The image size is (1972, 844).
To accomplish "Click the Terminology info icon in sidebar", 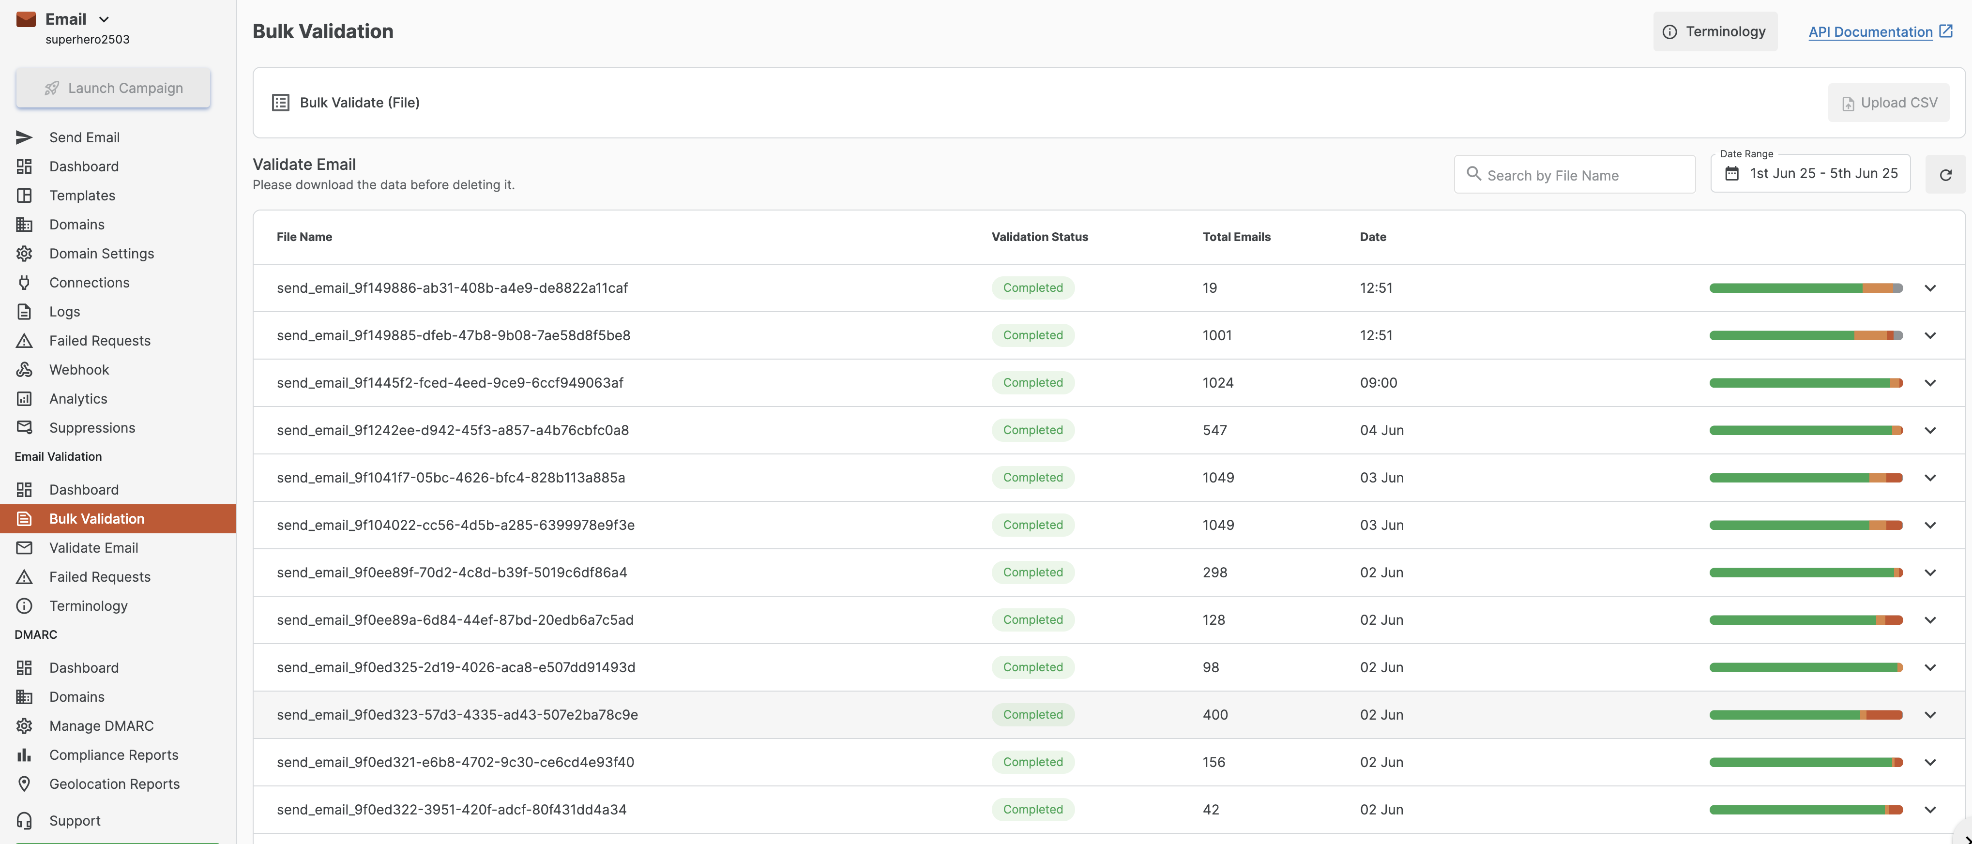I will coord(25,606).
